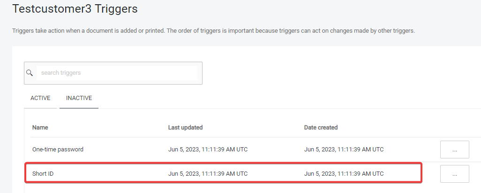Open the One-time password trigger
Screen dimensions: 481x193
(58, 150)
